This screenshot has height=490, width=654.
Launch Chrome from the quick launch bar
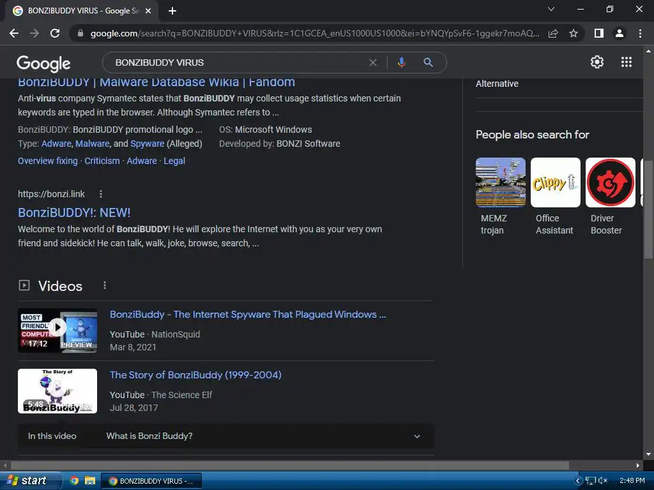[74, 481]
